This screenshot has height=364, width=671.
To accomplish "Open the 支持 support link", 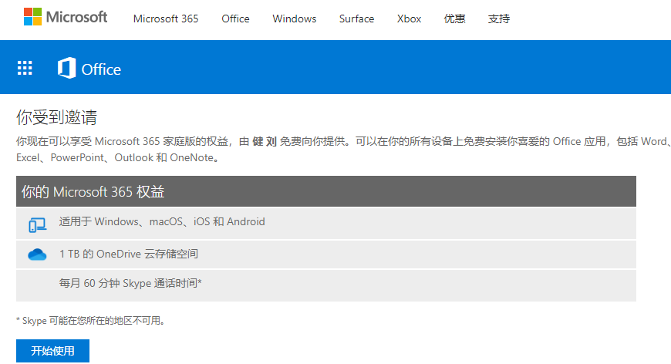I will 499,19.
